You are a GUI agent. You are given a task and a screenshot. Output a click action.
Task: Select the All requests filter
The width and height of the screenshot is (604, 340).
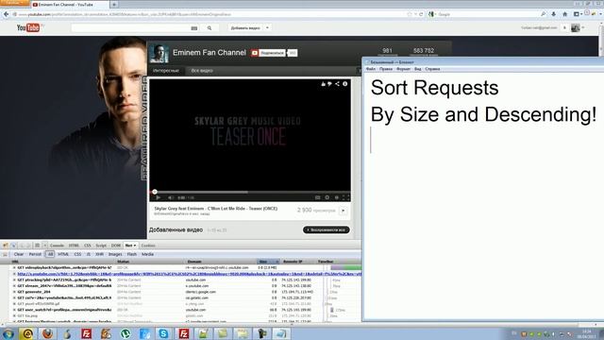tap(50, 254)
